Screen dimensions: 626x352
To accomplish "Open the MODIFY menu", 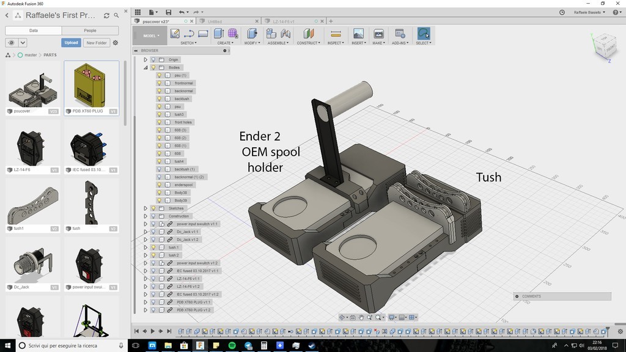I will pyautogui.click(x=252, y=43).
